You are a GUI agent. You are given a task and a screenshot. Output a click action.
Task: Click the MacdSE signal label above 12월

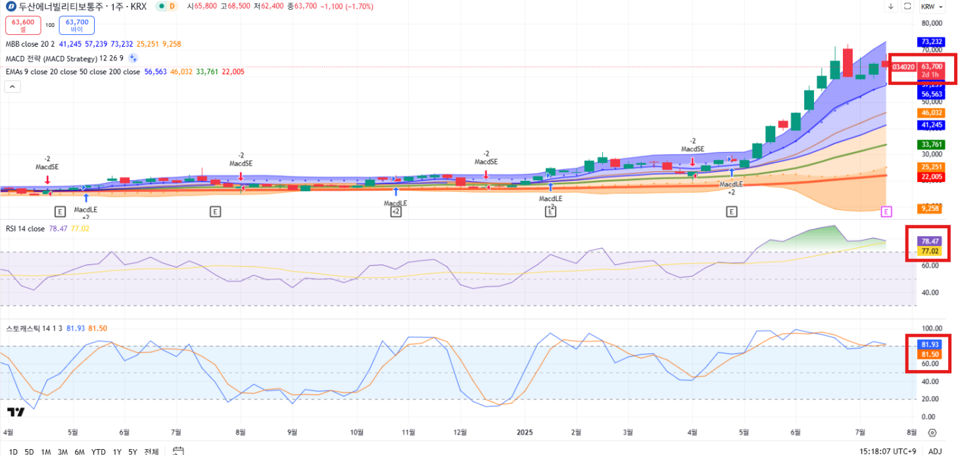tap(486, 162)
